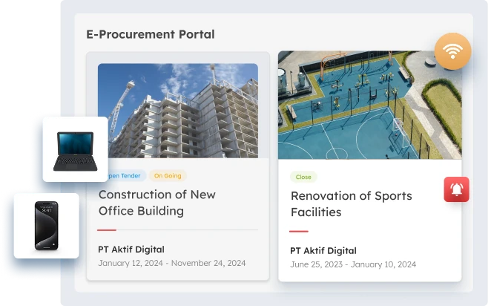Click the January 12, 2024 date range

172,263
